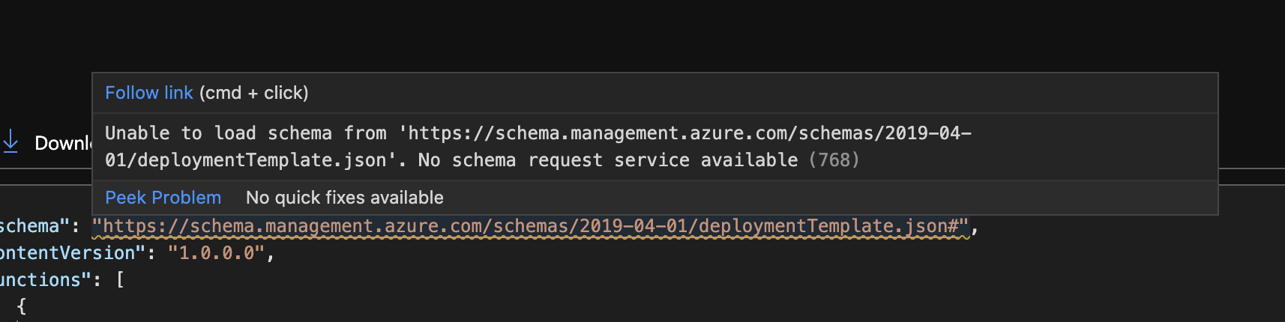This screenshot has height=322, width=1285.
Task: Click the 'No quick fixes available' text
Action: [344, 198]
